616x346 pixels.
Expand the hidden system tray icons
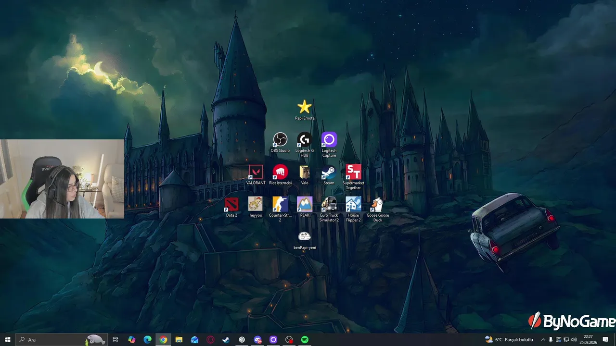coord(543,340)
